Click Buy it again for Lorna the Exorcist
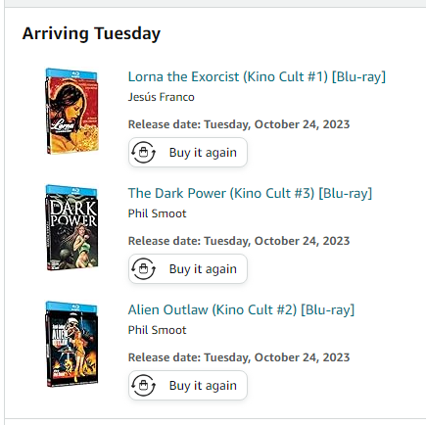This screenshot has width=426, height=425. click(x=188, y=152)
